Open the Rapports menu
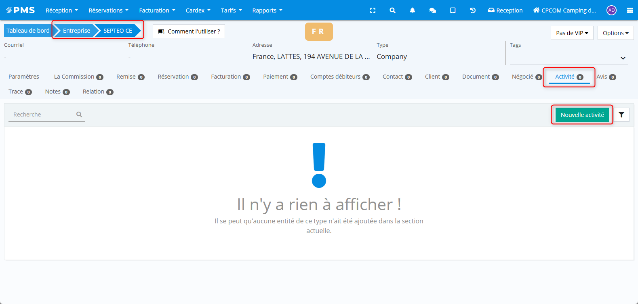 coord(267,10)
